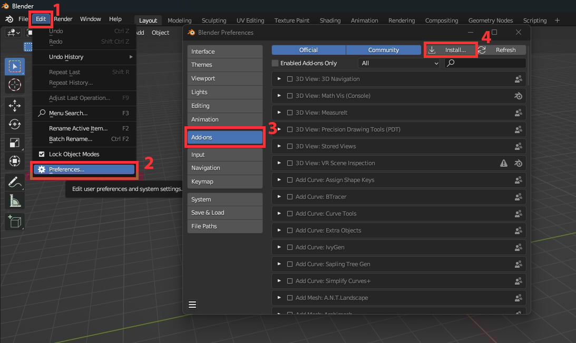Click the Install... button
The image size is (576, 343).
(x=451, y=50)
